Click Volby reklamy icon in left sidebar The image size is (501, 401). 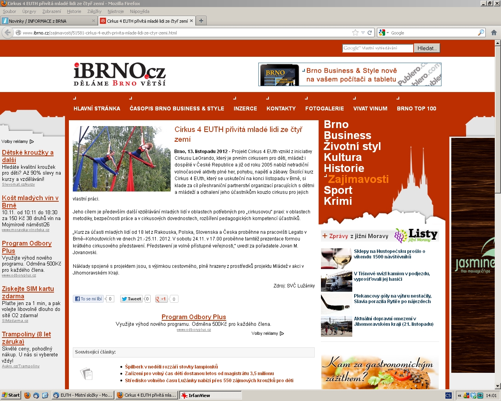coord(32,142)
